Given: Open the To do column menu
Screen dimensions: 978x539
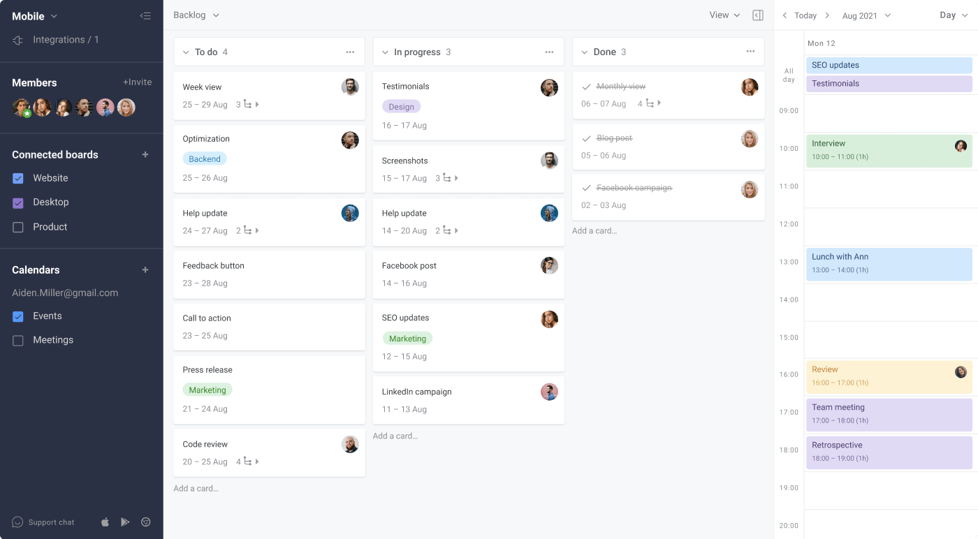Looking at the screenshot, I should point(350,51).
